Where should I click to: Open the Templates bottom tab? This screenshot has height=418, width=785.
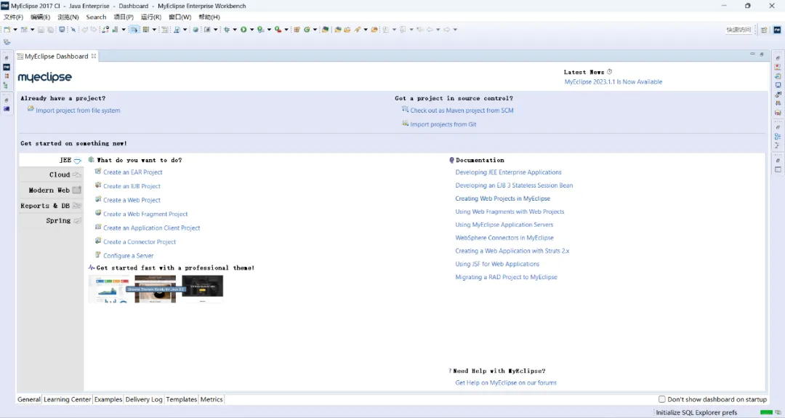click(181, 399)
